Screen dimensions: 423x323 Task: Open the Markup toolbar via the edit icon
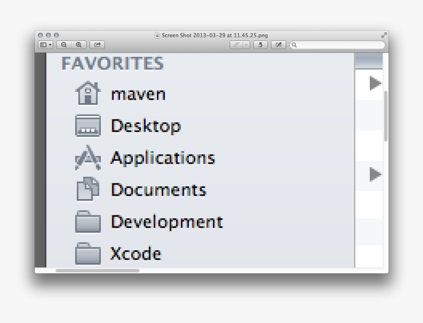pos(278,44)
